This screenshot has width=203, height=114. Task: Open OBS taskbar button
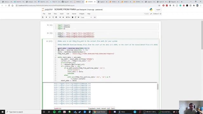pyautogui.click(x=150, y=112)
